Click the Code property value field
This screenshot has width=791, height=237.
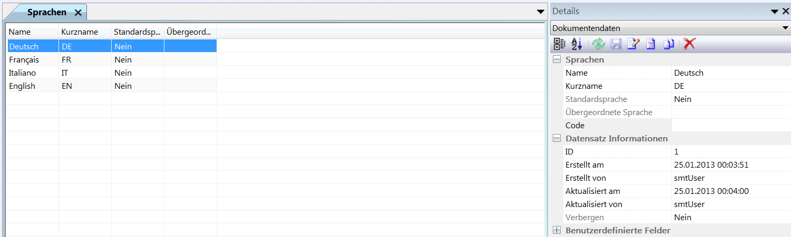click(730, 126)
